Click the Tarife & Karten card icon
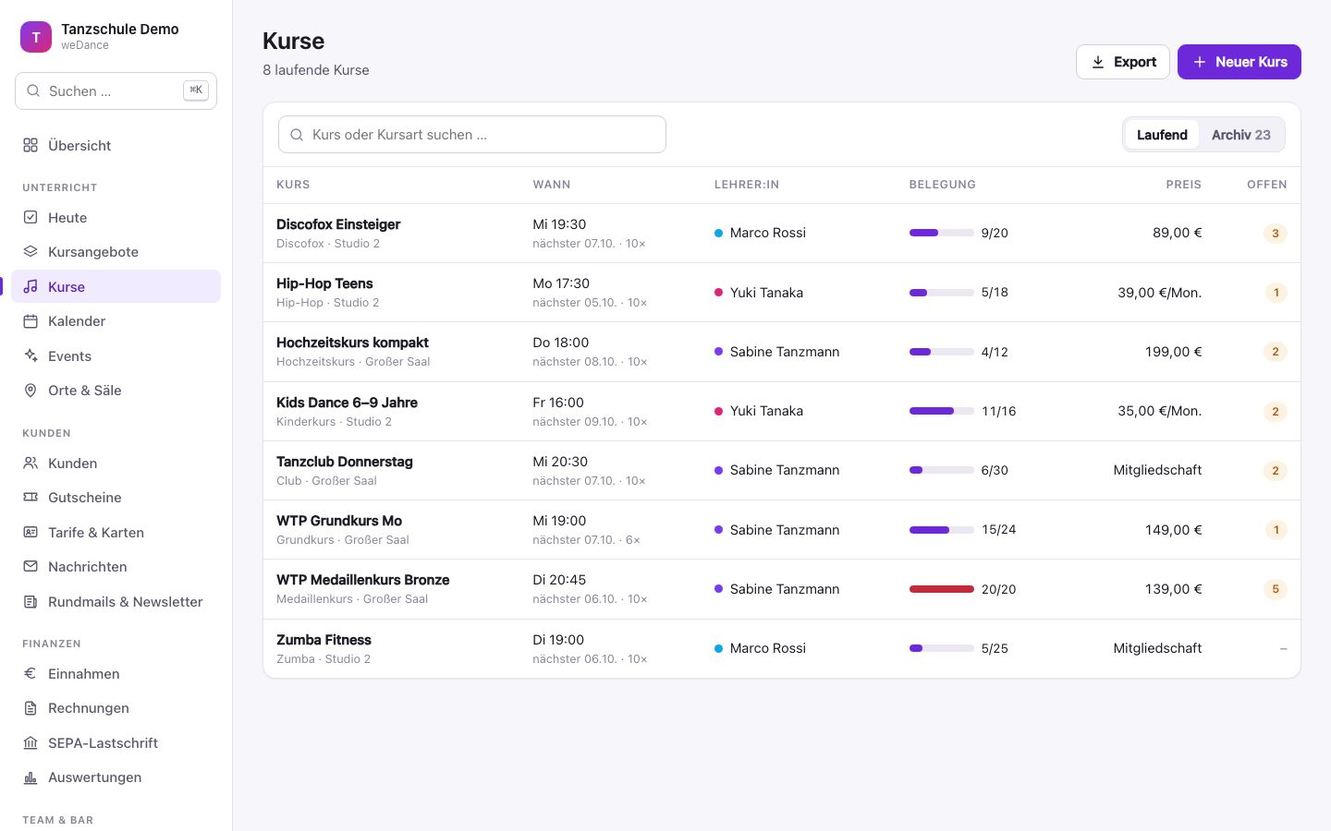The image size is (1331, 831). click(x=31, y=532)
